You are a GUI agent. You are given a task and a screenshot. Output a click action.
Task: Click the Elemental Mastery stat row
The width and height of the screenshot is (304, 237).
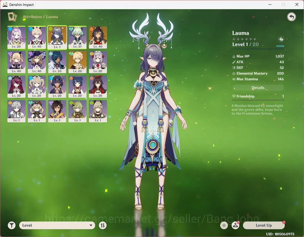(x=258, y=73)
